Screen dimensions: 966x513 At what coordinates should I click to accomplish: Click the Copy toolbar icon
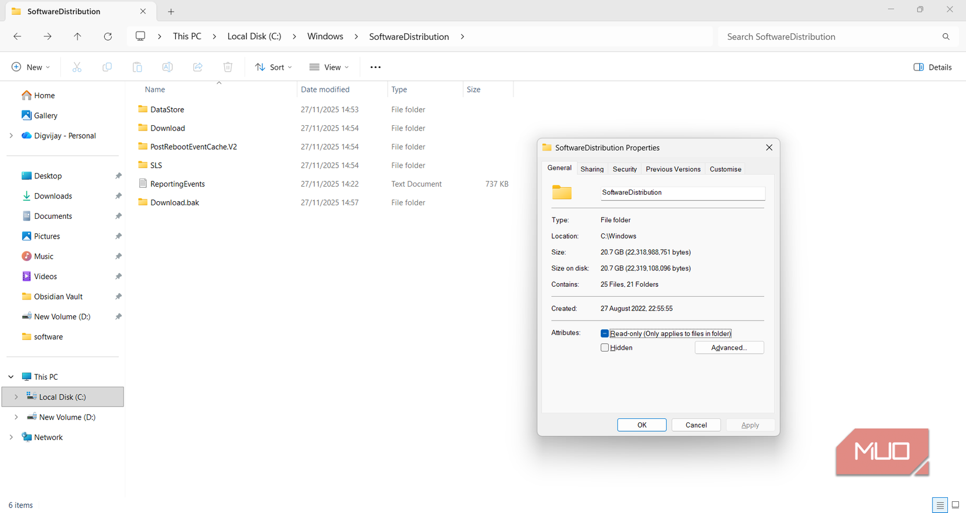[x=107, y=67]
